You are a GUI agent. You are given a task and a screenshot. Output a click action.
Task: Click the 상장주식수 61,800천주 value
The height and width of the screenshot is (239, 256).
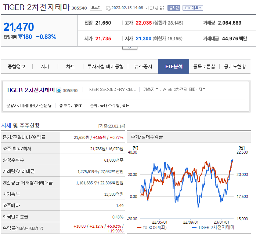coord(113,160)
